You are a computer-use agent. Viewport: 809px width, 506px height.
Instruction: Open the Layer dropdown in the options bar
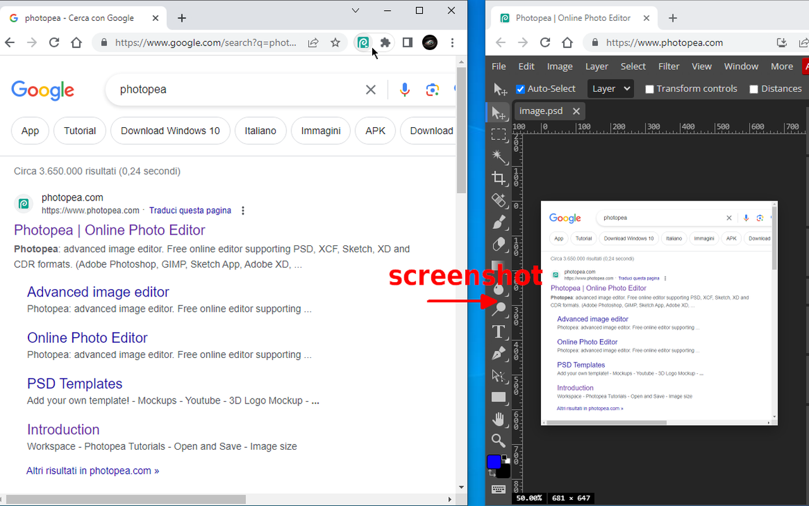coord(610,89)
